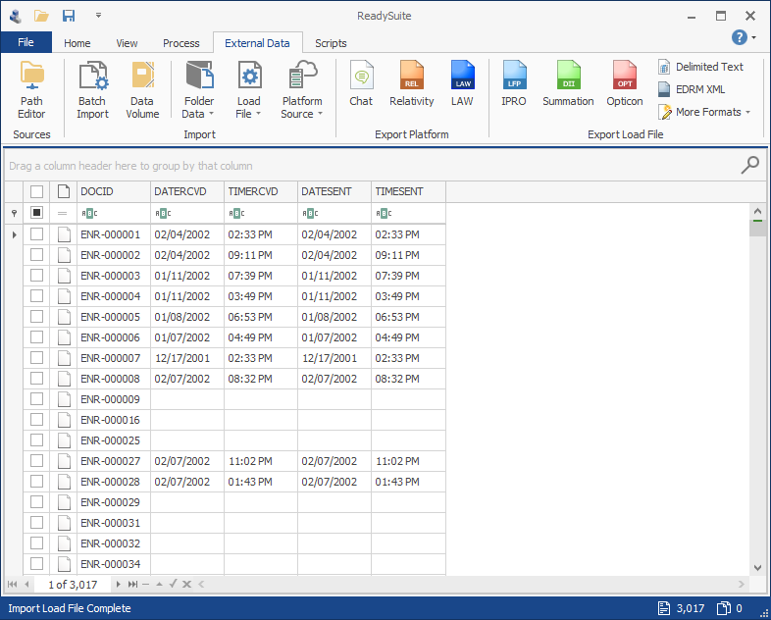Image resolution: width=771 pixels, height=620 pixels.
Task: Export to Chat platform
Action: (x=361, y=84)
